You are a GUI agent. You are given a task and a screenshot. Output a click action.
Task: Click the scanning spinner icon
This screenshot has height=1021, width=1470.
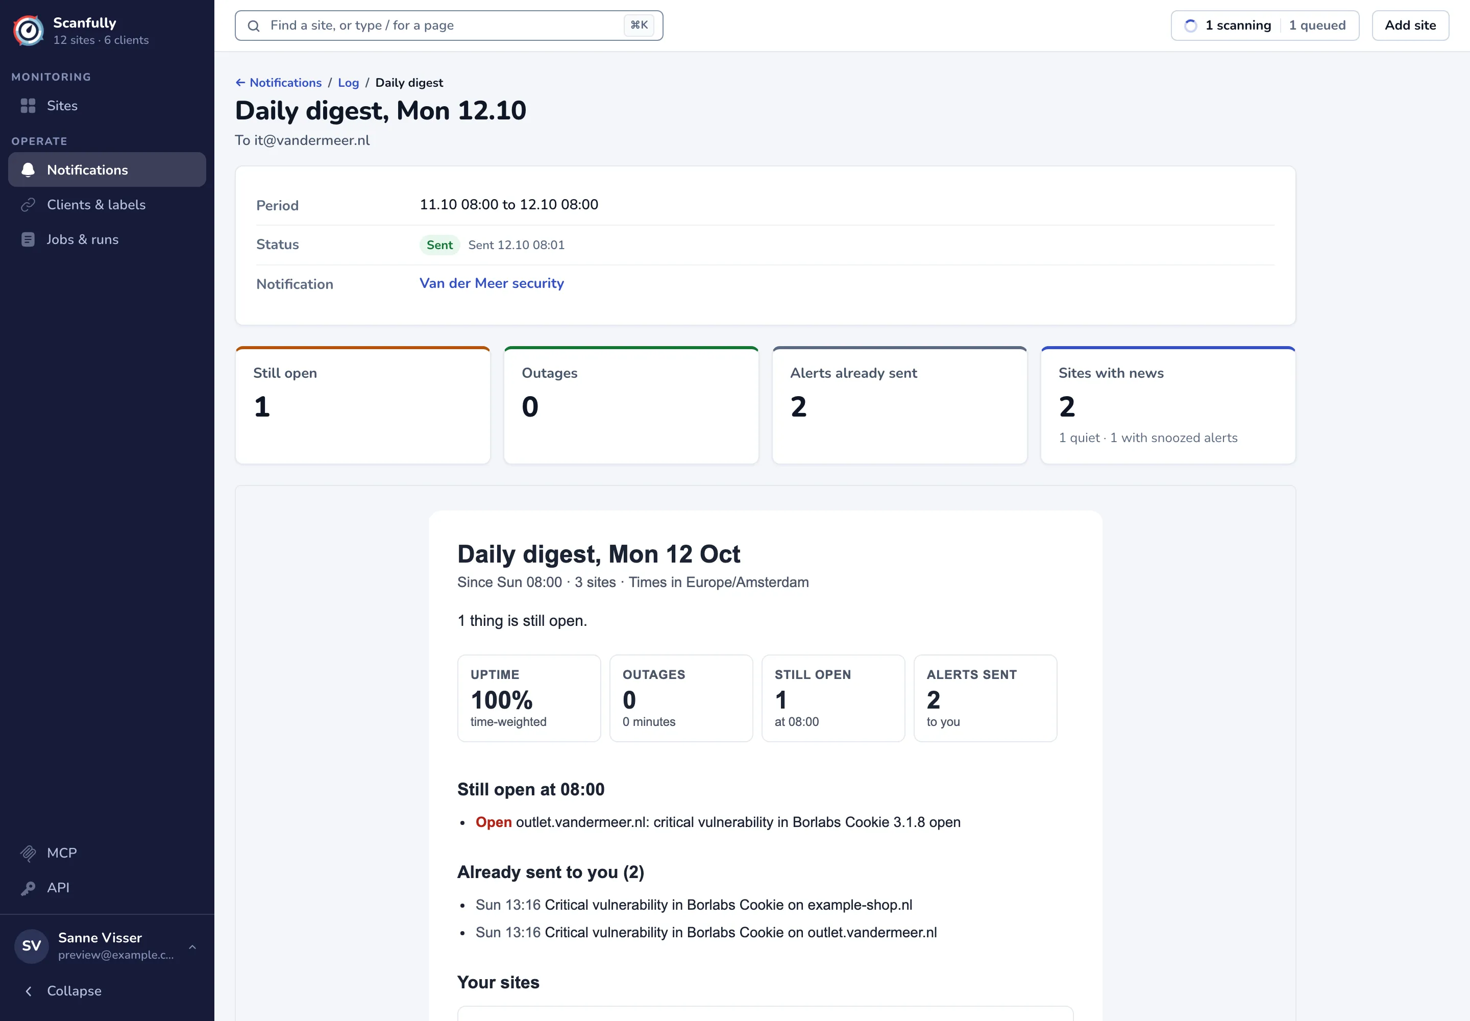(1190, 26)
